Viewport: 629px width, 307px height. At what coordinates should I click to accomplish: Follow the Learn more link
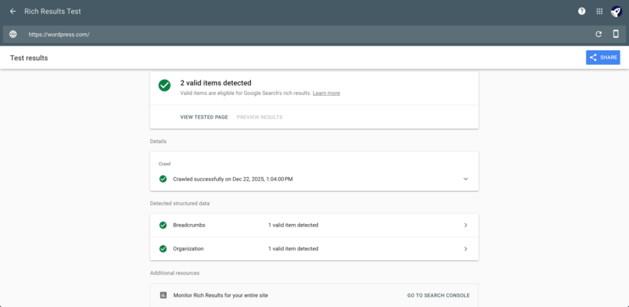(326, 93)
